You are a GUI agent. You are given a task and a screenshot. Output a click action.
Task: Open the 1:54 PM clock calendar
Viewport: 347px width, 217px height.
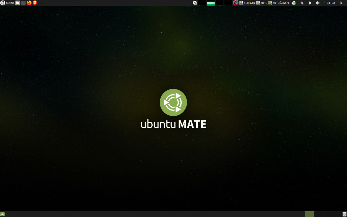(x=329, y=3)
